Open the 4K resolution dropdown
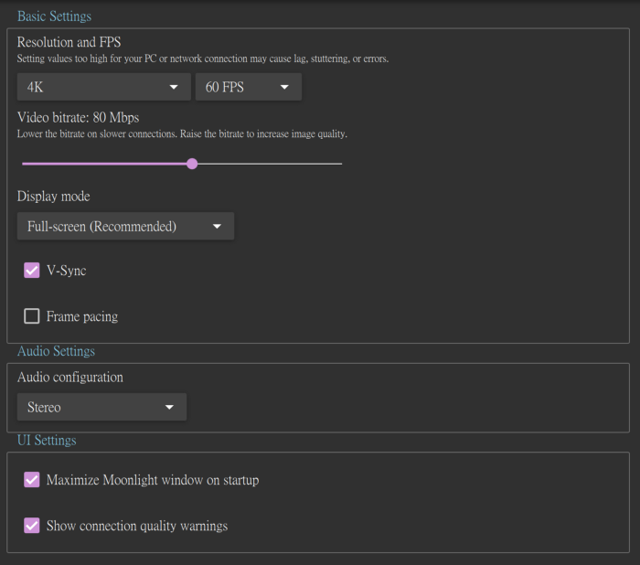The height and width of the screenshot is (565, 640). pos(103,87)
